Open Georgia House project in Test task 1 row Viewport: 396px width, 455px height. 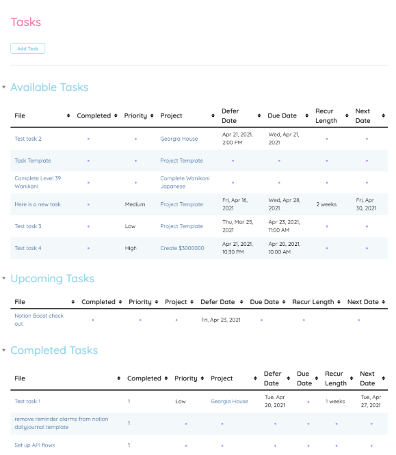pyautogui.click(x=230, y=401)
